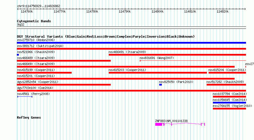Select the RefSeq Genes track title
Viewport: 254px width, 140px height.
coord(29,118)
